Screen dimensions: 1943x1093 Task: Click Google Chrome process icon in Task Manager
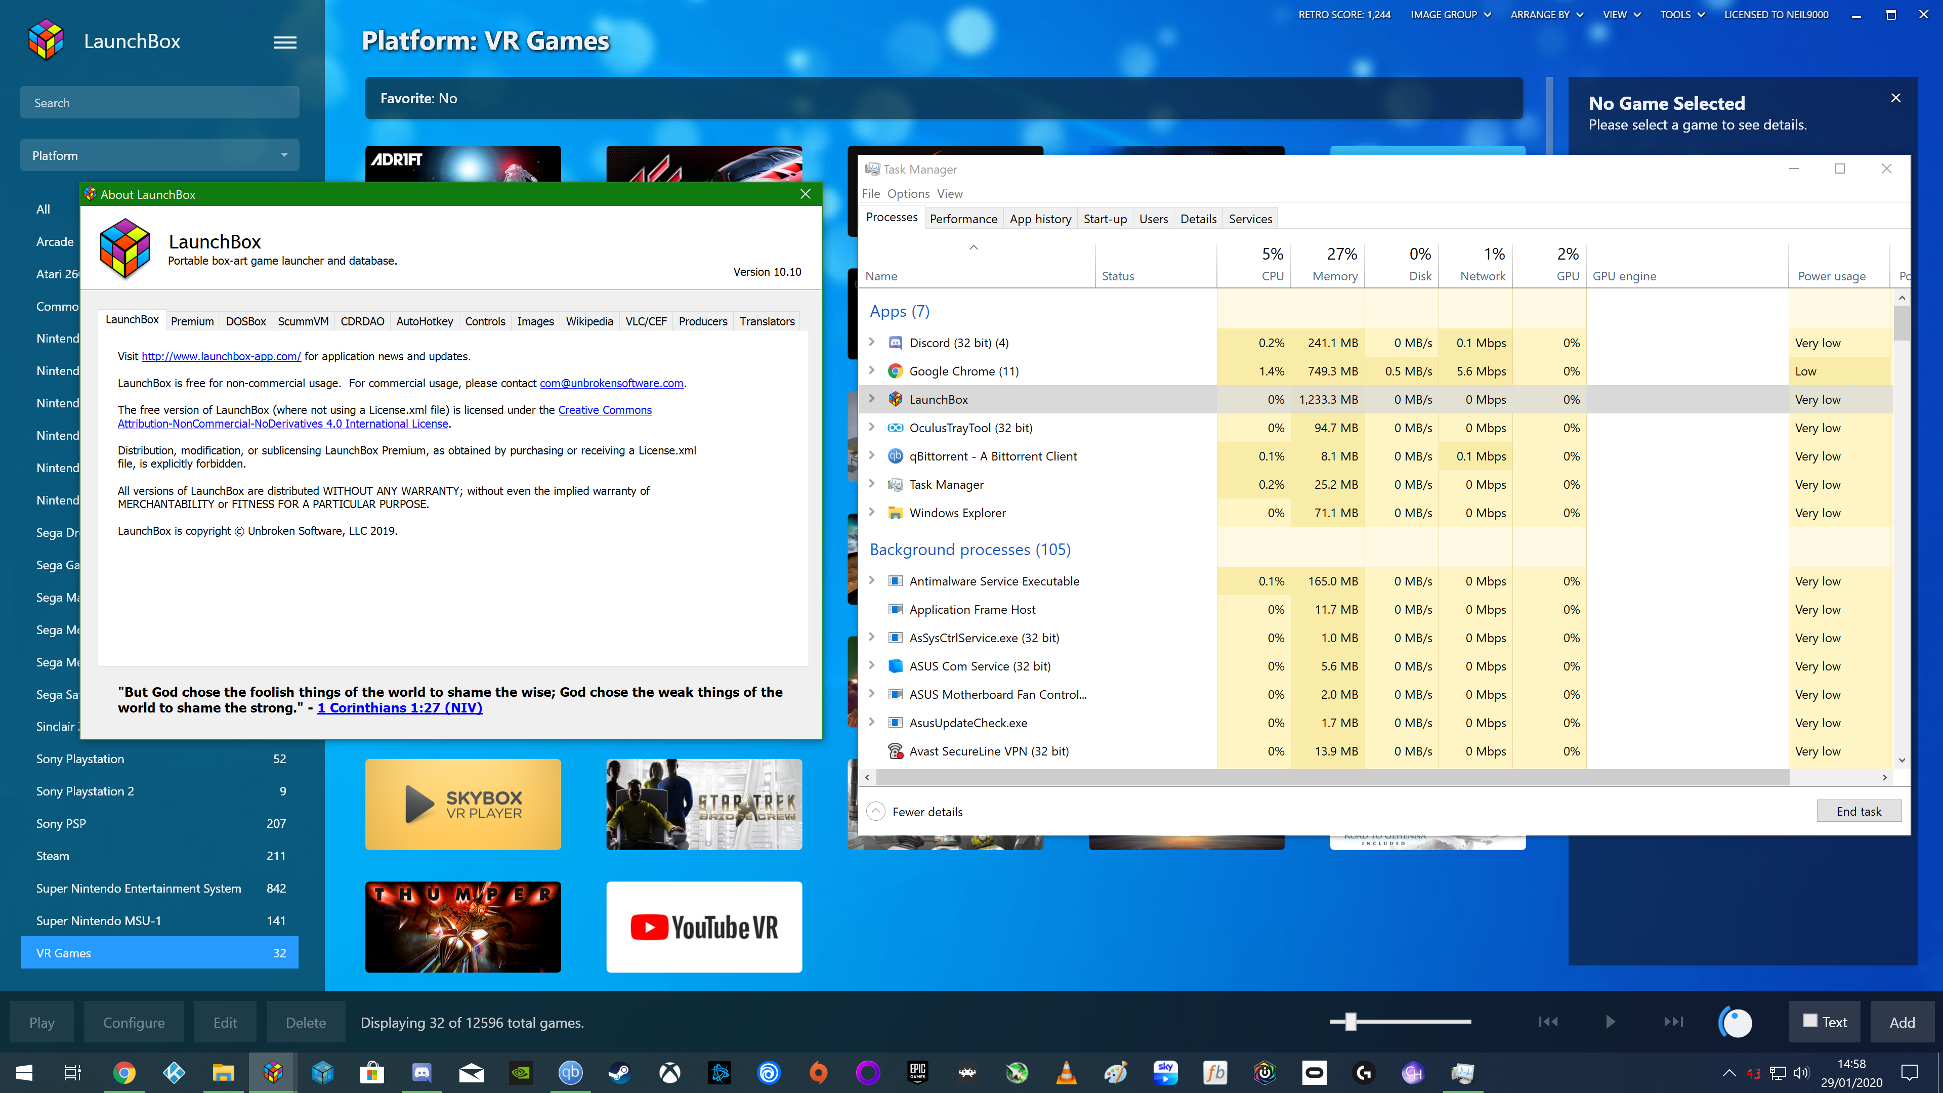click(x=895, y=371)
